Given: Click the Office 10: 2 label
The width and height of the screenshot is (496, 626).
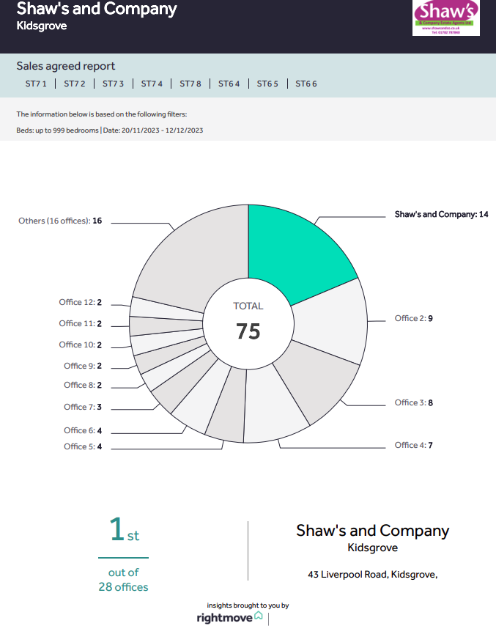Looking at the screenshot, I should click(x=80, y=345).
